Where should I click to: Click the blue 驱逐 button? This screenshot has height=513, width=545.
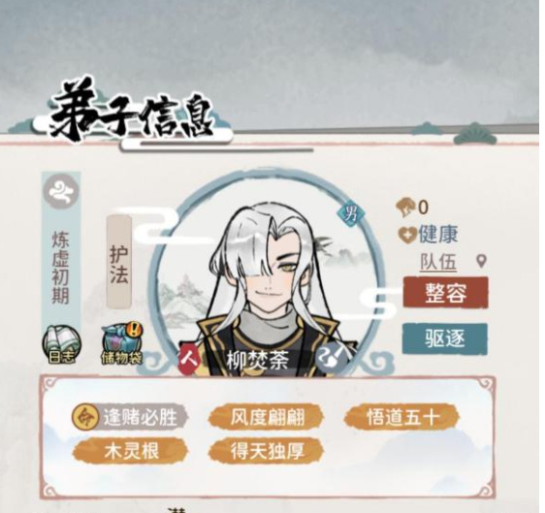pyautogui.click(x=445, y=337)
